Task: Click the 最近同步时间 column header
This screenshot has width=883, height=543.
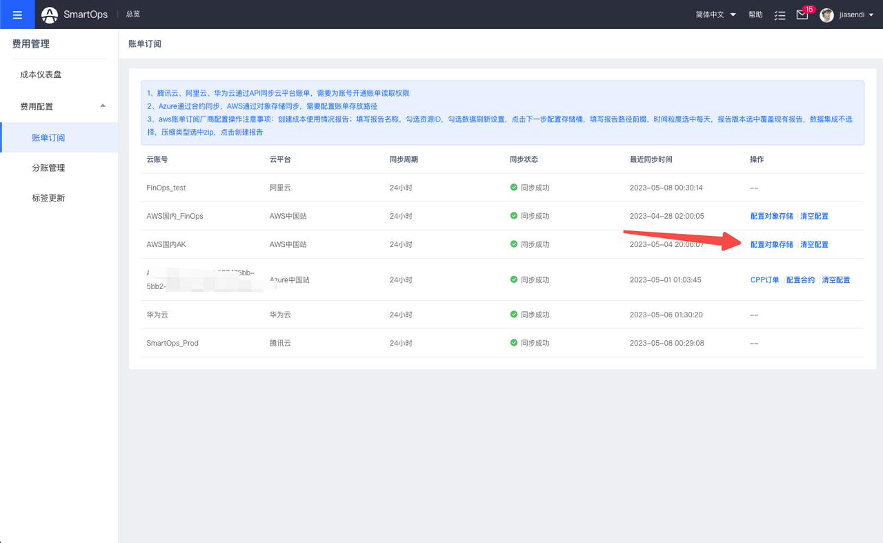Action: [x=651, y=159]
